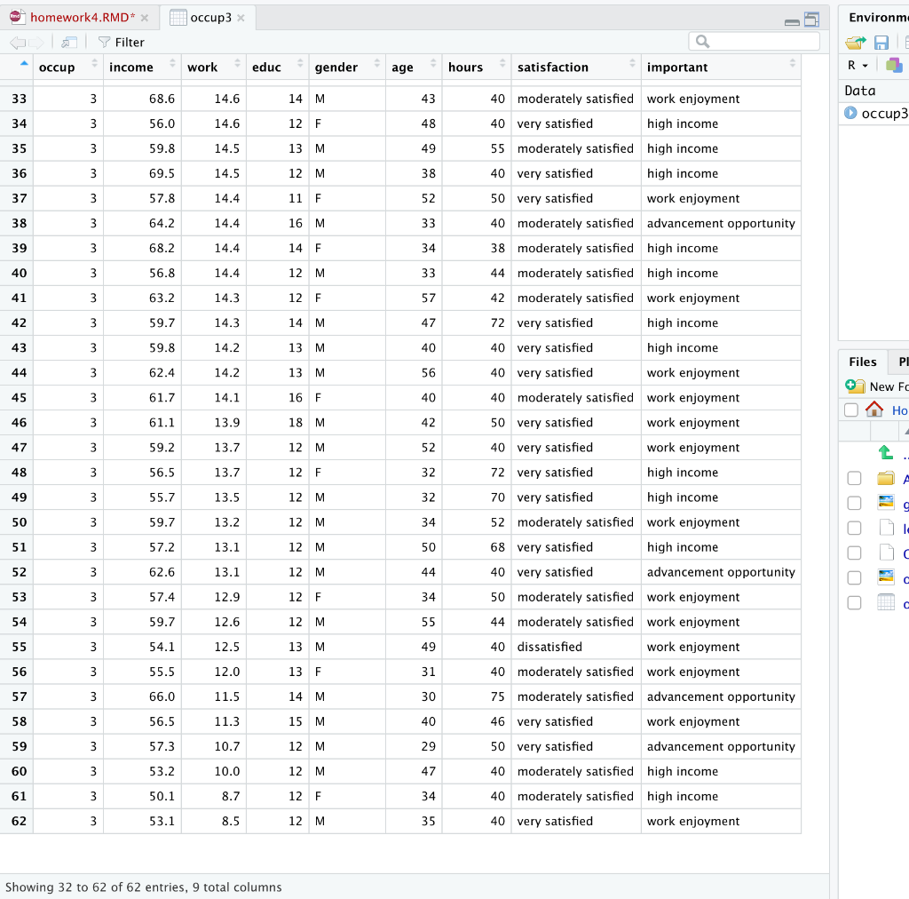
Task: Click the back navigation arrow
Action: click(16, 41)
